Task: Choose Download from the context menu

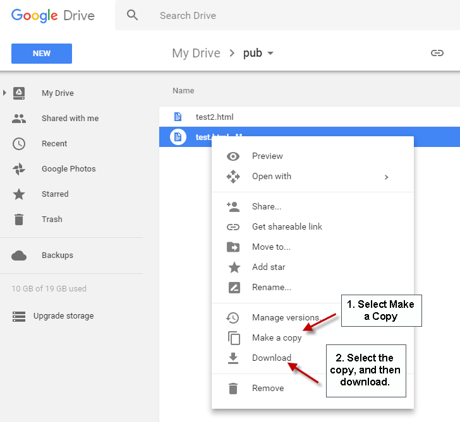Action: 272,358
